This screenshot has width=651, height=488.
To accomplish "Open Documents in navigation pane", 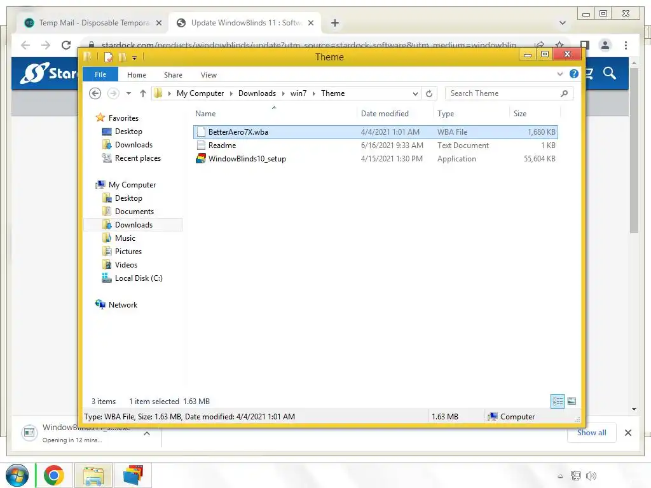I will pos(134,212).
